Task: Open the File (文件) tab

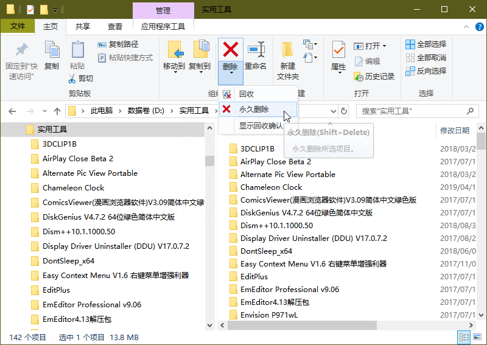Action: pyautogui.click(x=18, y=26)
